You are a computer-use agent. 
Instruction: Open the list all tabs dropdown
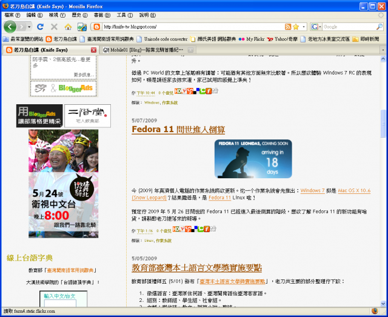pyautogui.click(x=383, y=50)
